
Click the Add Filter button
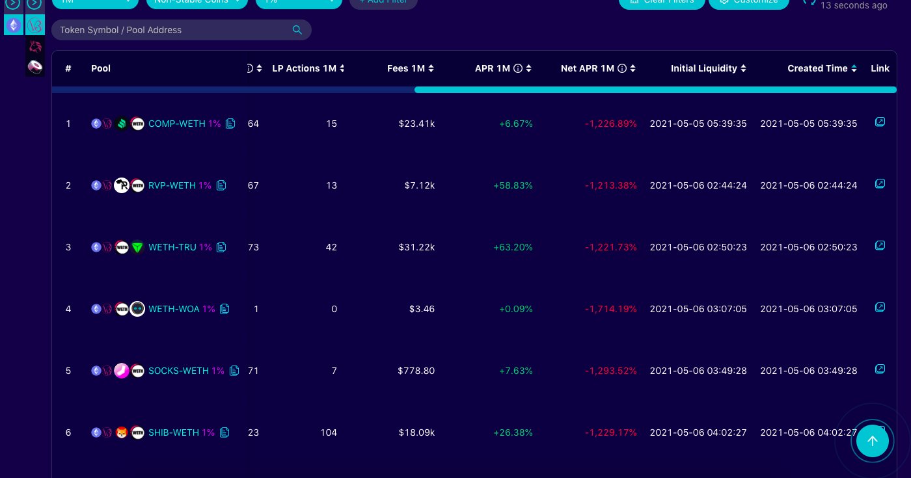(x=383, y=2)
